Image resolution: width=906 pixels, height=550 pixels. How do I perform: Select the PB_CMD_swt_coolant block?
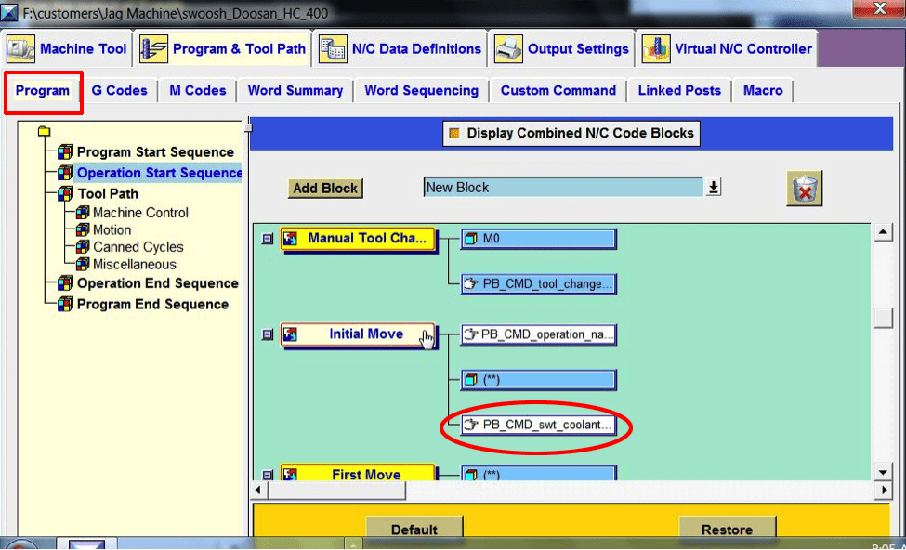coord(539,426)
